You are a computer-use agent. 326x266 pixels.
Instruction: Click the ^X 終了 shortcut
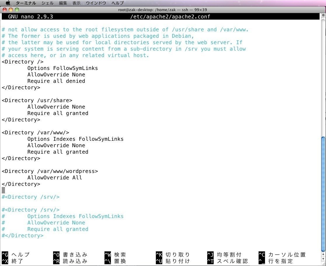pyautogui.click(x=13, y=261)
